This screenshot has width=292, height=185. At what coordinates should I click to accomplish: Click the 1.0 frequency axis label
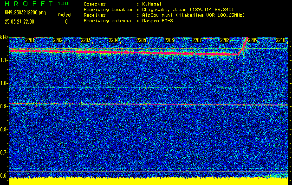point(4,83)
